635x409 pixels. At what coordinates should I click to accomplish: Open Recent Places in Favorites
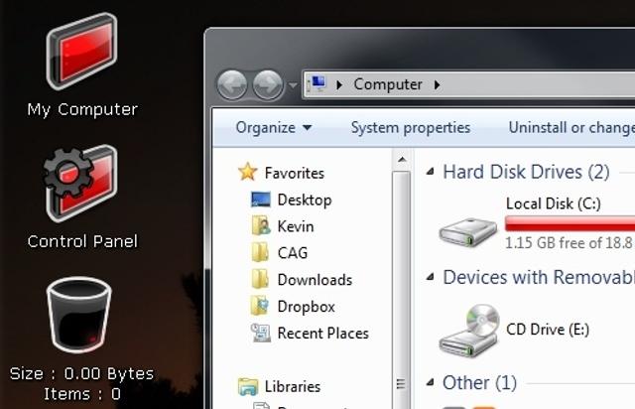323,334
